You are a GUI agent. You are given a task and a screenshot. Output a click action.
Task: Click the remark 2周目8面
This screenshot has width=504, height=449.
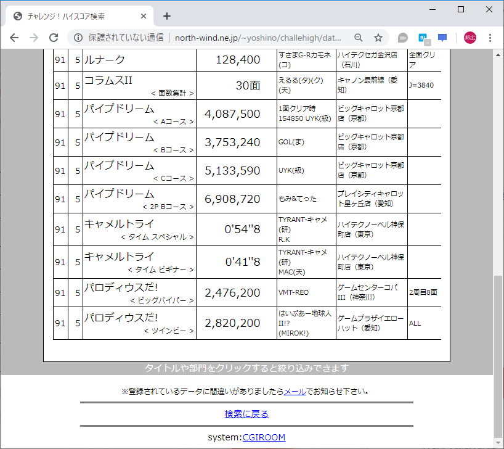[423, 292]
